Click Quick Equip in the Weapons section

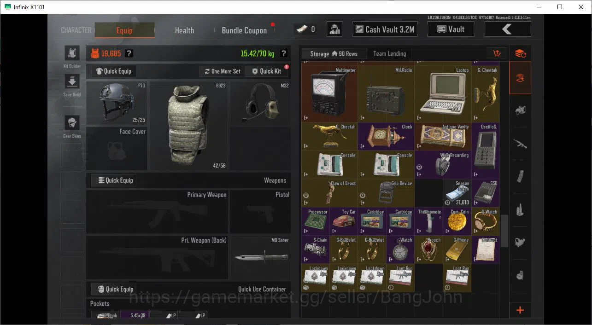(114, 180)
